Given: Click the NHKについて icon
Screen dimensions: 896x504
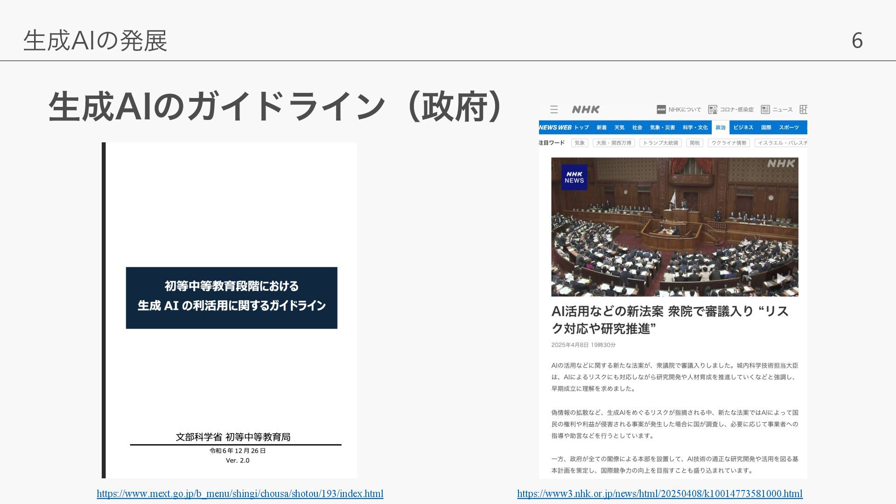Looking at the screenshot, I should pyautogui.click(x=661, y=110).
